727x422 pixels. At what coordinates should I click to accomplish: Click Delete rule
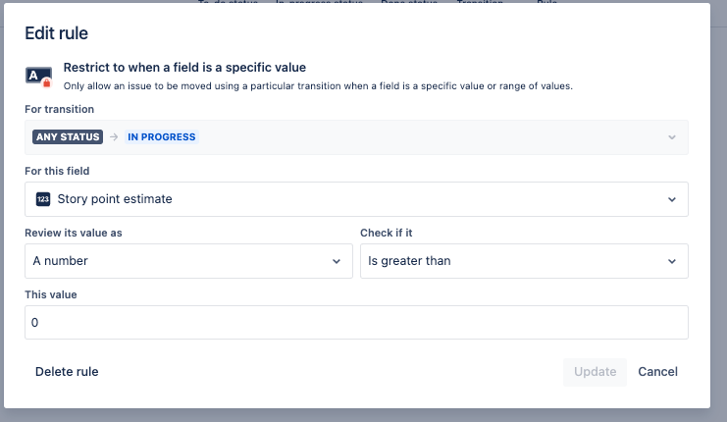pyautogui.click(x=67, y=371)
